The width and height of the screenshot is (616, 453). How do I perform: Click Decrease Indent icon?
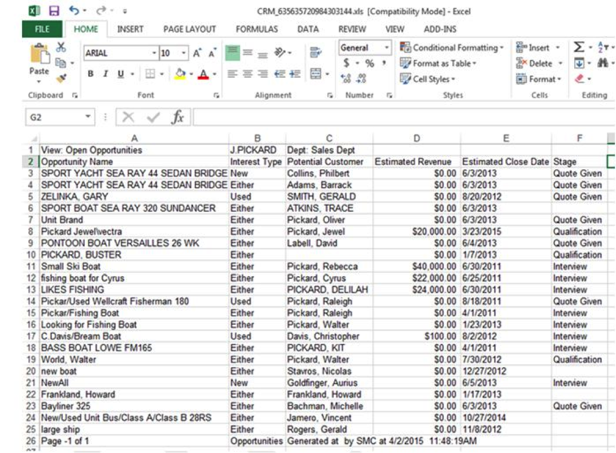(x=279, y=74)
